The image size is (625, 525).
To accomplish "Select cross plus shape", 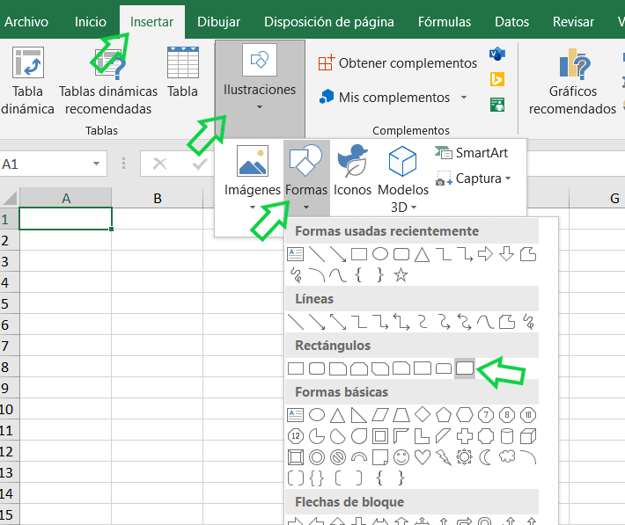I will point(465,436).
